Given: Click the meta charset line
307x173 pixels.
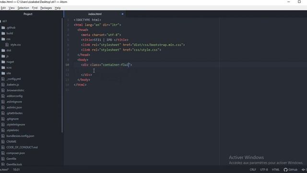Looking at the screenshot, I should (101, 35).
